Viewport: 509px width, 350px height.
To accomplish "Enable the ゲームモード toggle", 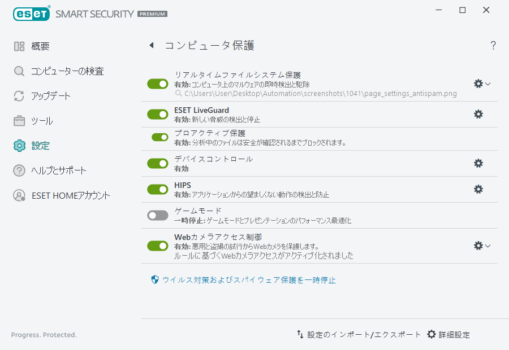I will (x=157, y=215).
